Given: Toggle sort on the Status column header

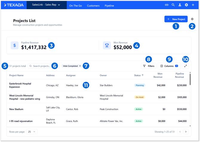Looking at the screenshot, I should pyautogui.click(x=139, y=75).
